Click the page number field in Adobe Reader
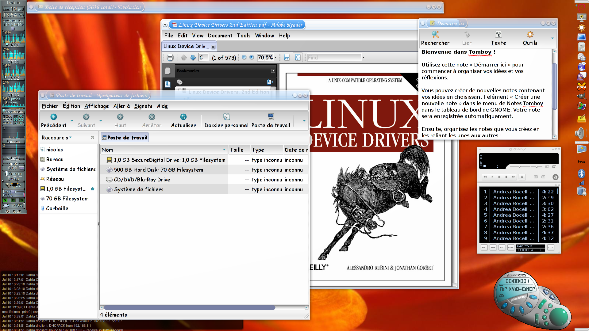 (203, 57)
